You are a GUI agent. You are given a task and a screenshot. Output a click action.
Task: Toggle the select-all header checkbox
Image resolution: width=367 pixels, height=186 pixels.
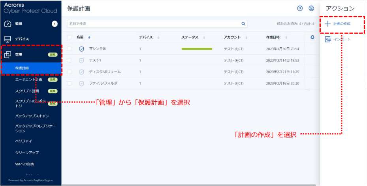(70, 37)
